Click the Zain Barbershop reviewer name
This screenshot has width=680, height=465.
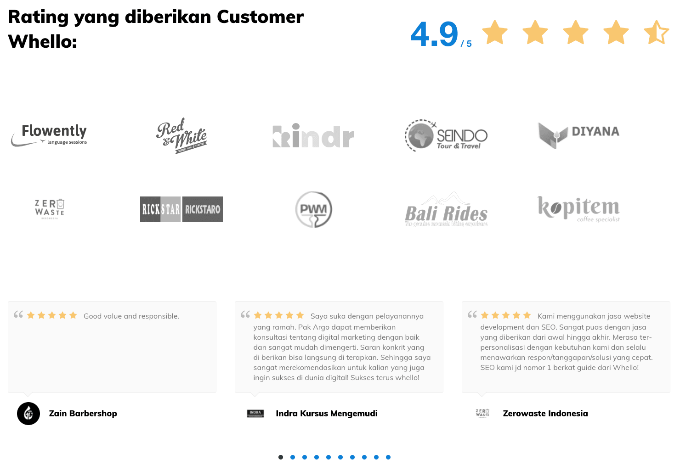(x=83, y=414)
